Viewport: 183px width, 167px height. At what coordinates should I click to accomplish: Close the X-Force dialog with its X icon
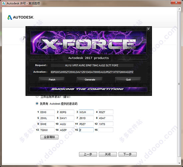point(148,29)
